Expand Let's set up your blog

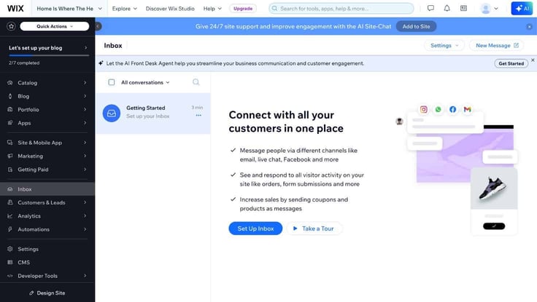pyautogui.click(x=47, y=48)
